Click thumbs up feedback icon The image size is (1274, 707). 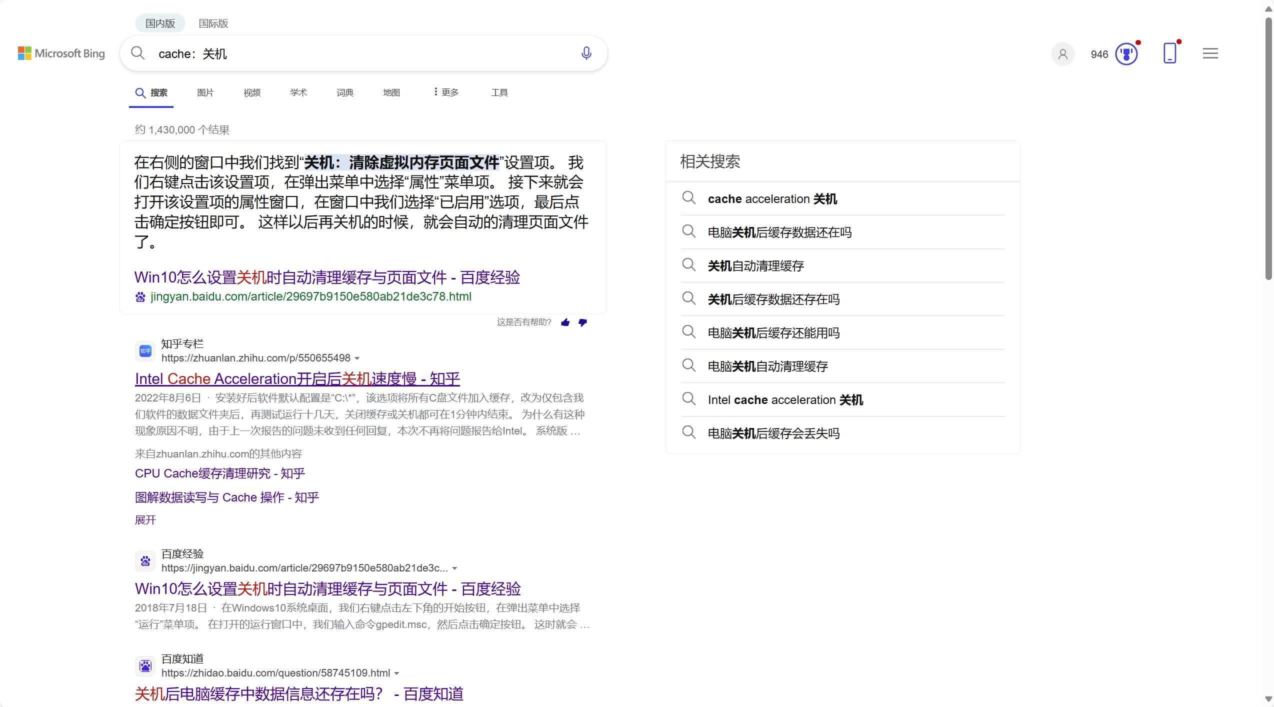(x=565, y=322)
